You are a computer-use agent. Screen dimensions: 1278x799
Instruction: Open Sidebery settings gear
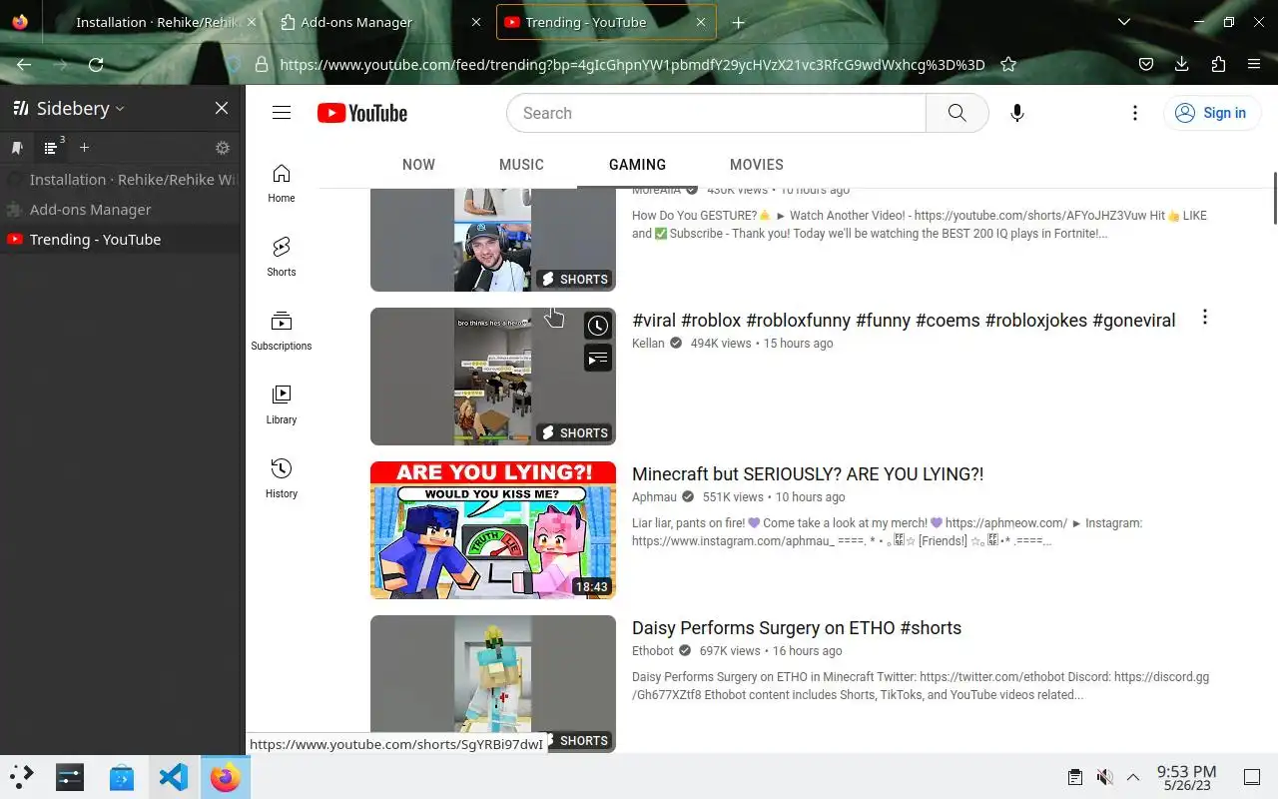pyautogui.click(x=223, y=148)
